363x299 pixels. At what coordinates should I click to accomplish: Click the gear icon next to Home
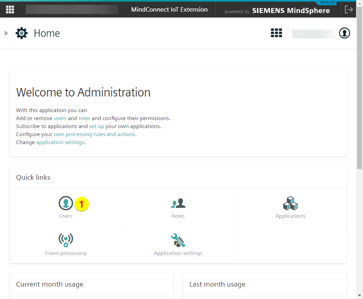click(x=22, y=33)
